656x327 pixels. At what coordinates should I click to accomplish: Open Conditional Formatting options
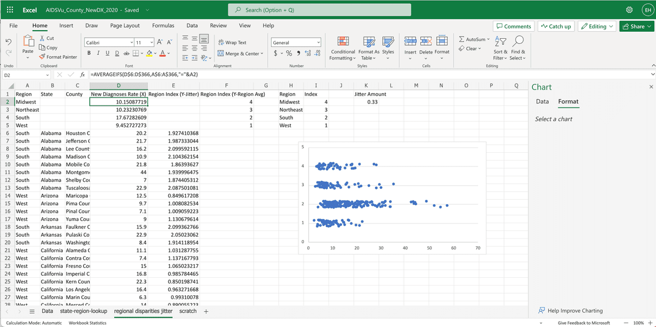tap(343, 48)
